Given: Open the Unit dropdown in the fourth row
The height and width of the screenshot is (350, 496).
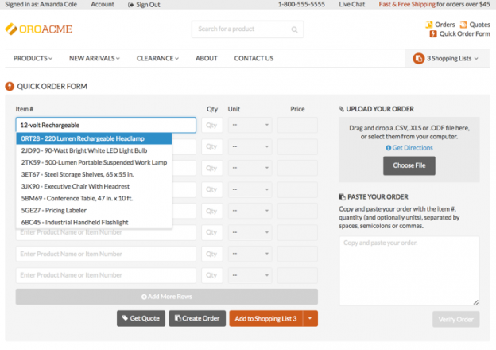Looking at the screenshot, I should 250,189.
